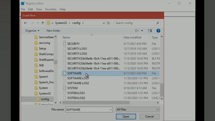The width and height of the screenshot is (215, 121).
Task: Select the ShellExperie folder in tree
Action: pyautogui.click(x=46, y=60)
